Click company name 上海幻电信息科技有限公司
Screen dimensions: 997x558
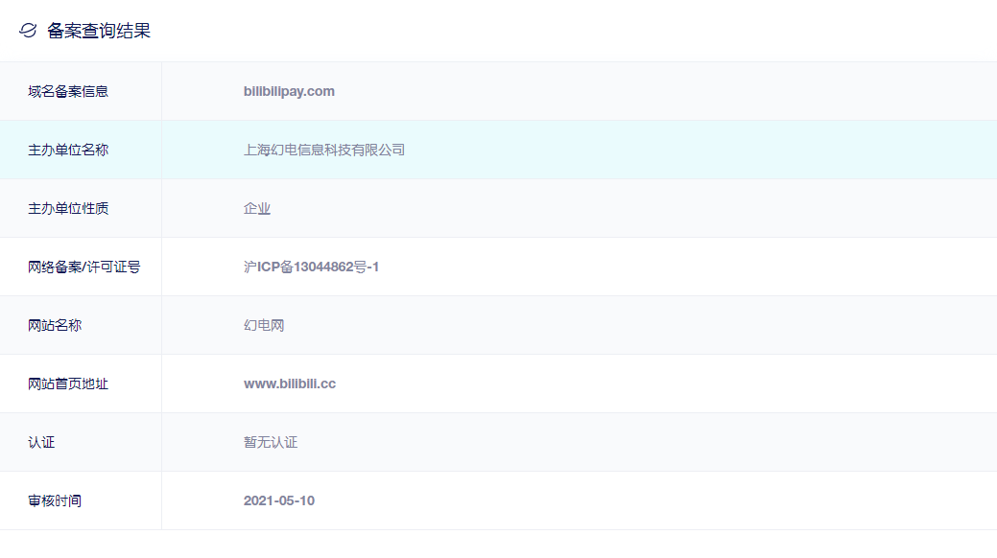tap(324, 150)
